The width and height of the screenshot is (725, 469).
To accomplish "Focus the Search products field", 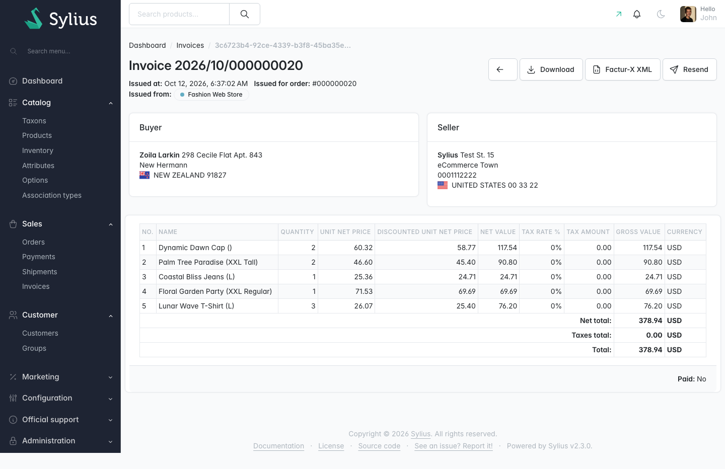I will (179, 14).
